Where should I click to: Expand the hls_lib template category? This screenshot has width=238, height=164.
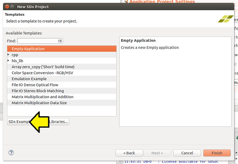[9, 61]
